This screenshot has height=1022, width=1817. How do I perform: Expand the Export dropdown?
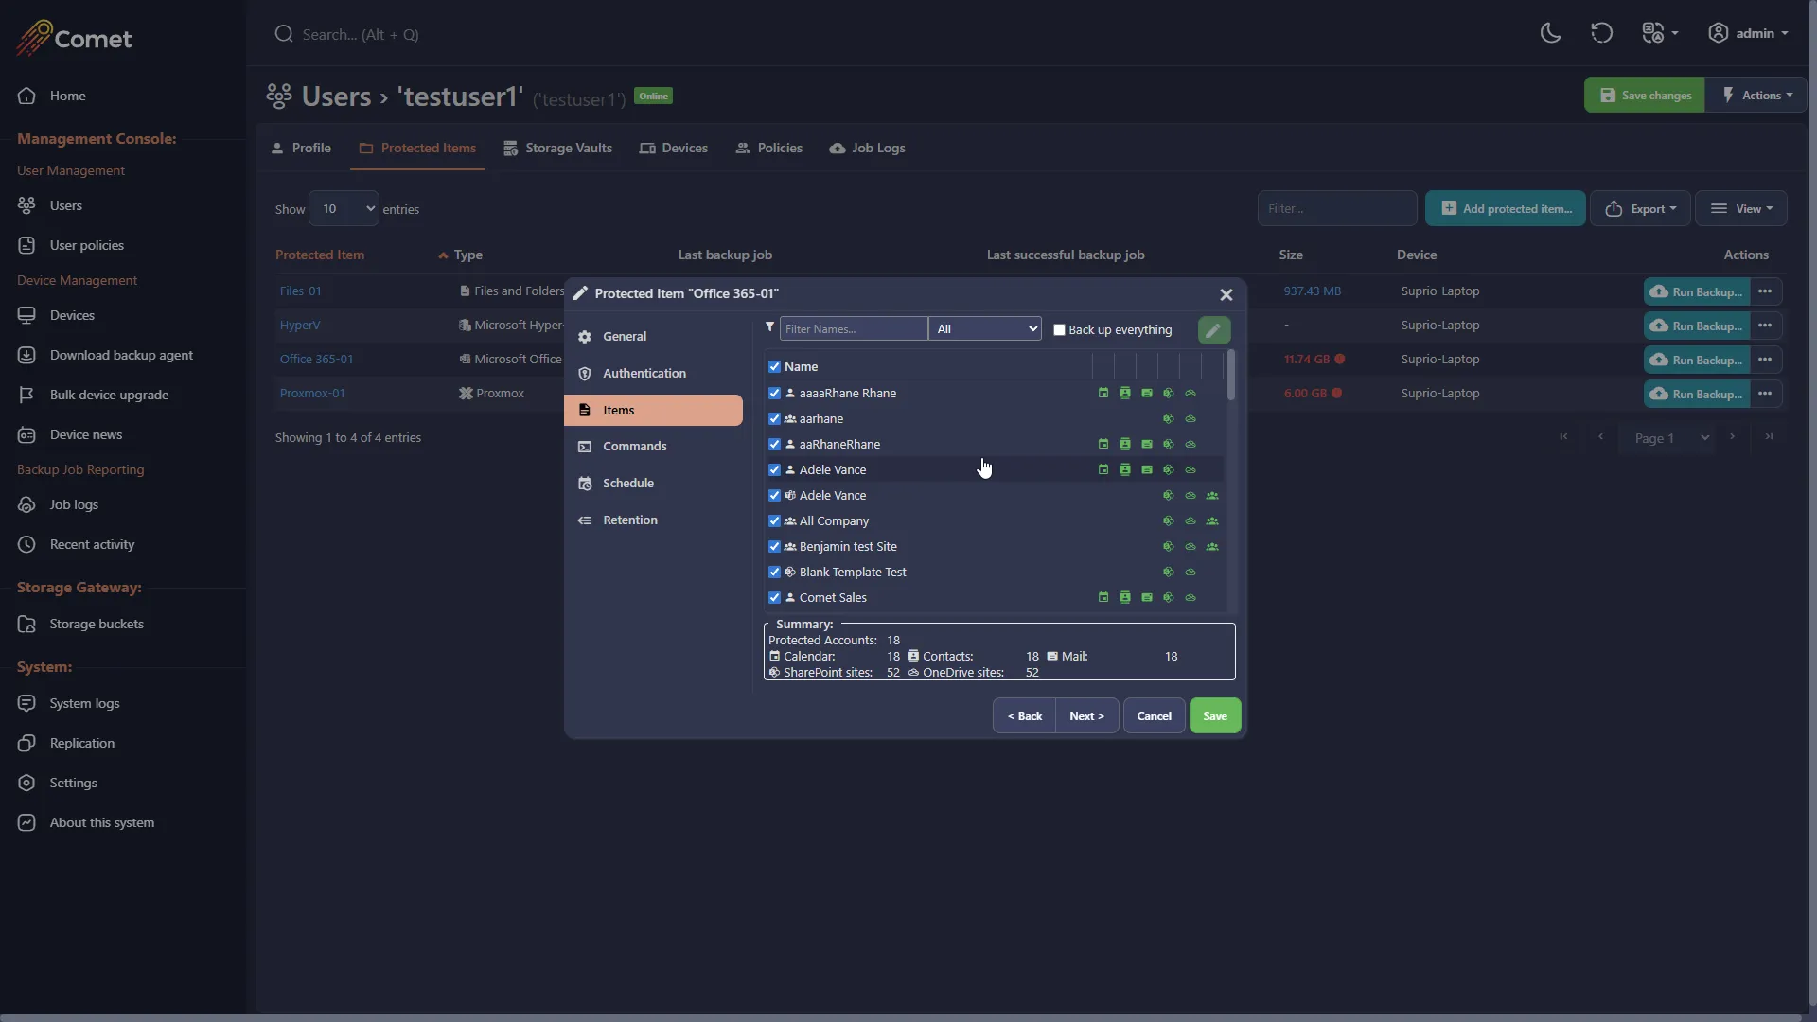[1640, 208]
